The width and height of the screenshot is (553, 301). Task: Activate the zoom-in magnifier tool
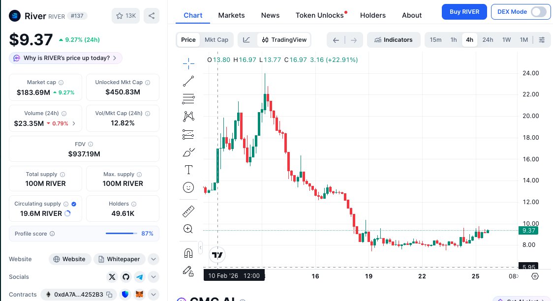[188, 229]
